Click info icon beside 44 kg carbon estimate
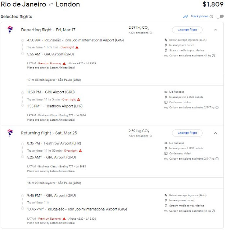Image resolution: width=226 pixels, height=230 pixels. [213, 56]
